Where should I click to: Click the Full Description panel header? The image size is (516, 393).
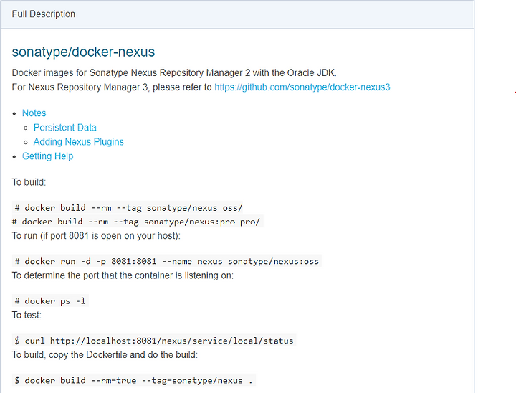[x=237, y=14]
